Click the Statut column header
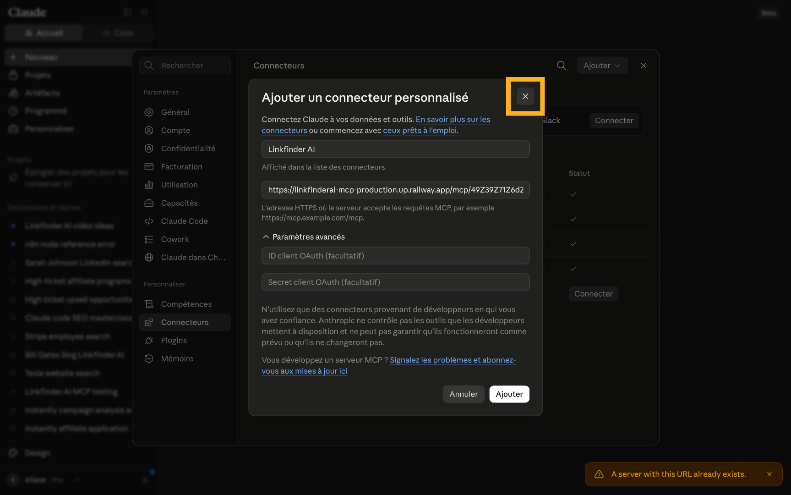The height and width of the screenshot is (495, 791). click(579, 173)
